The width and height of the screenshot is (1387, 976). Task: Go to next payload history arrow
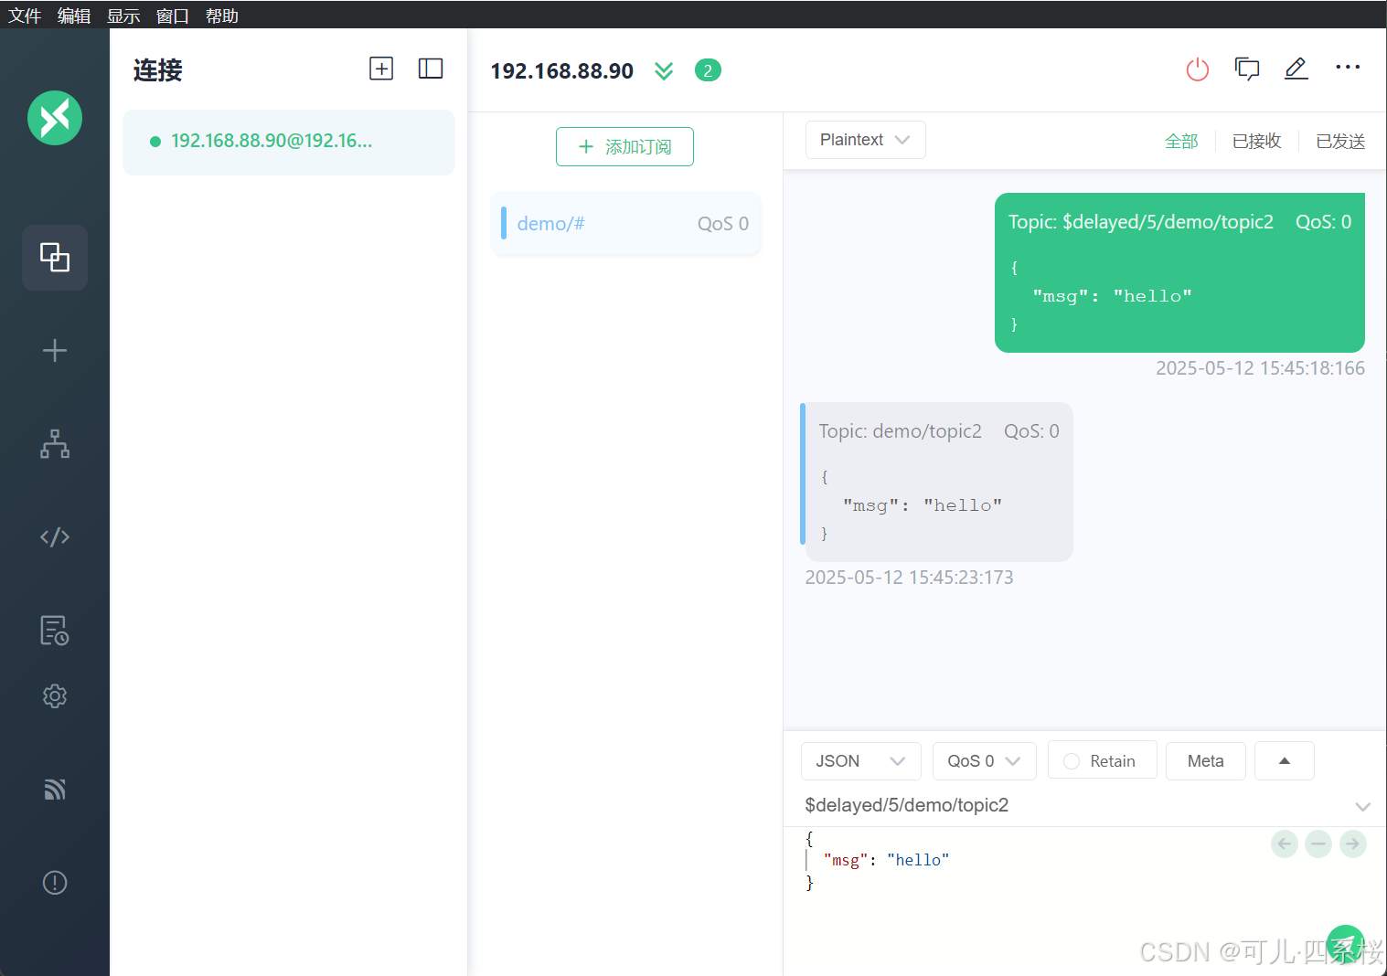click(x=1353, y=843)
